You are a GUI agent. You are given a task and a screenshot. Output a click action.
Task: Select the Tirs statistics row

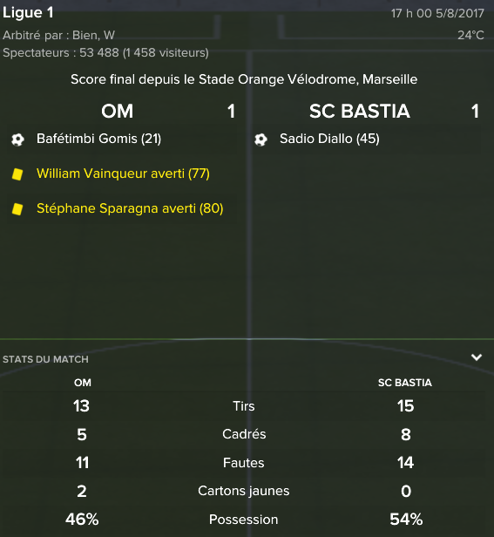(244, 406)
